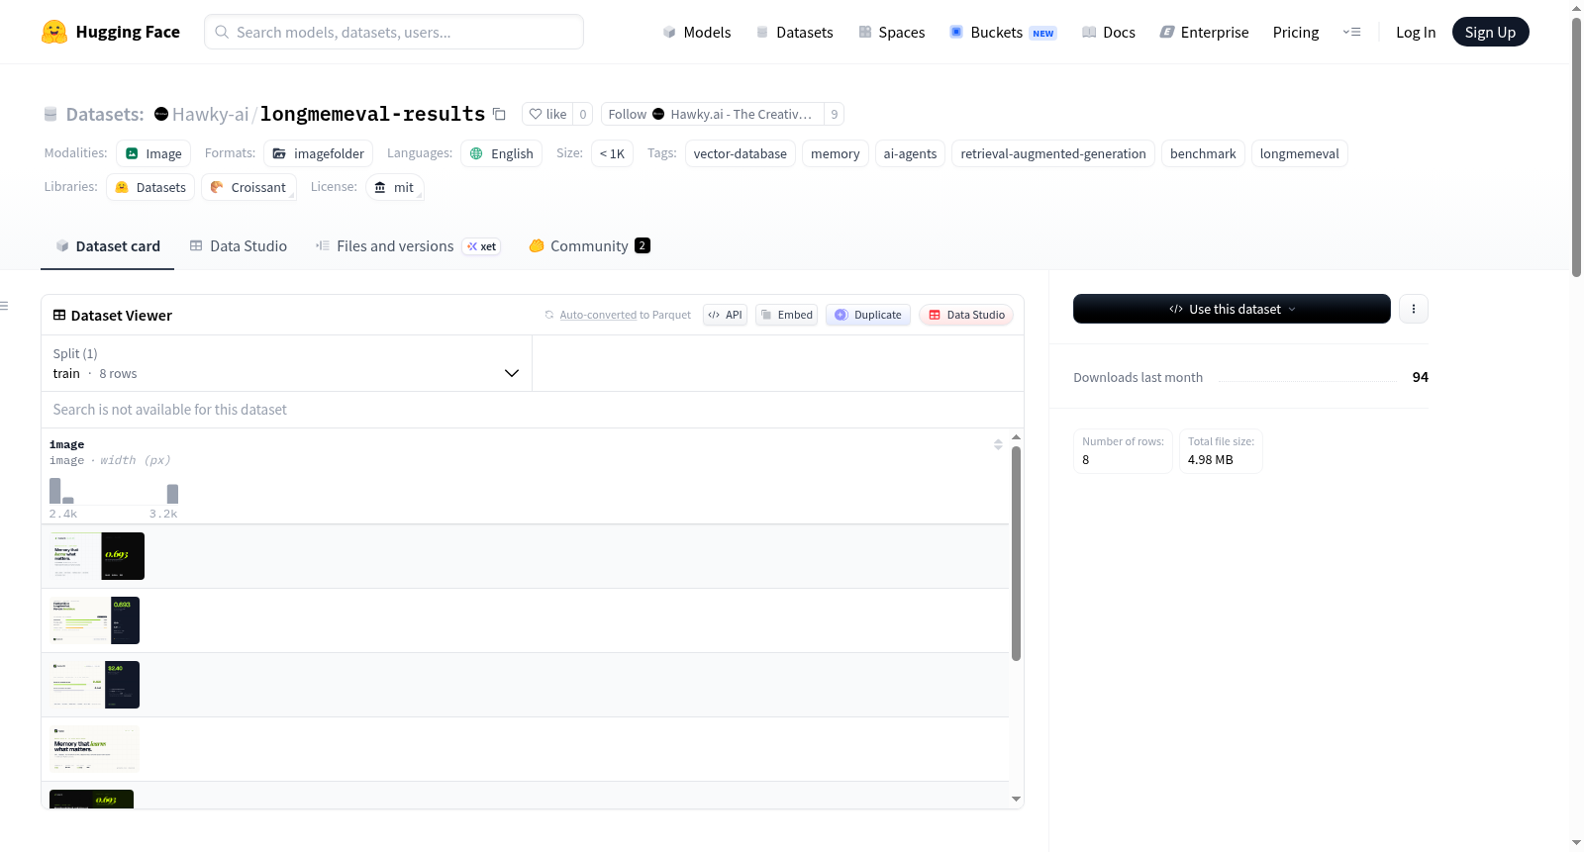The width and height of the screenshot is (1584, 852).
Task: Select the ai-agents tag
Action: click(910, 153)
